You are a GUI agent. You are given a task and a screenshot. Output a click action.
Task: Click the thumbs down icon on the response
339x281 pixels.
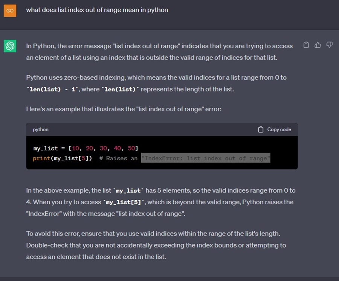pos(329,45)
